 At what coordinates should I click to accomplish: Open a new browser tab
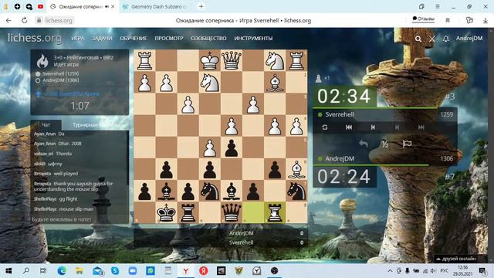point(201,6)
